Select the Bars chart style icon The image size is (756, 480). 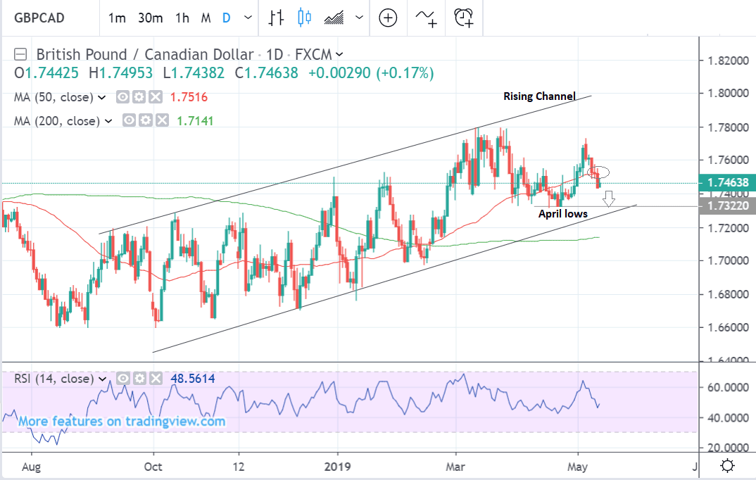tap(277, 18)
